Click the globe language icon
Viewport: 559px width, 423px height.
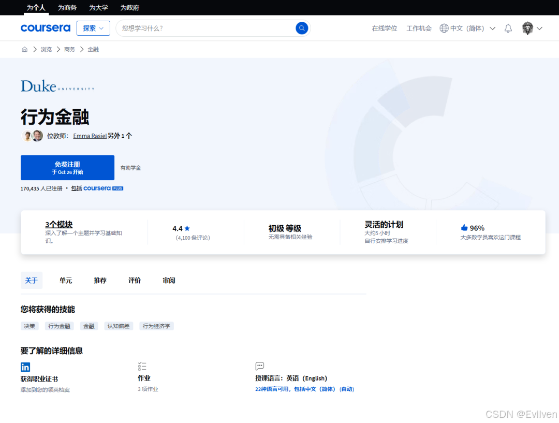tap(444, 28)
